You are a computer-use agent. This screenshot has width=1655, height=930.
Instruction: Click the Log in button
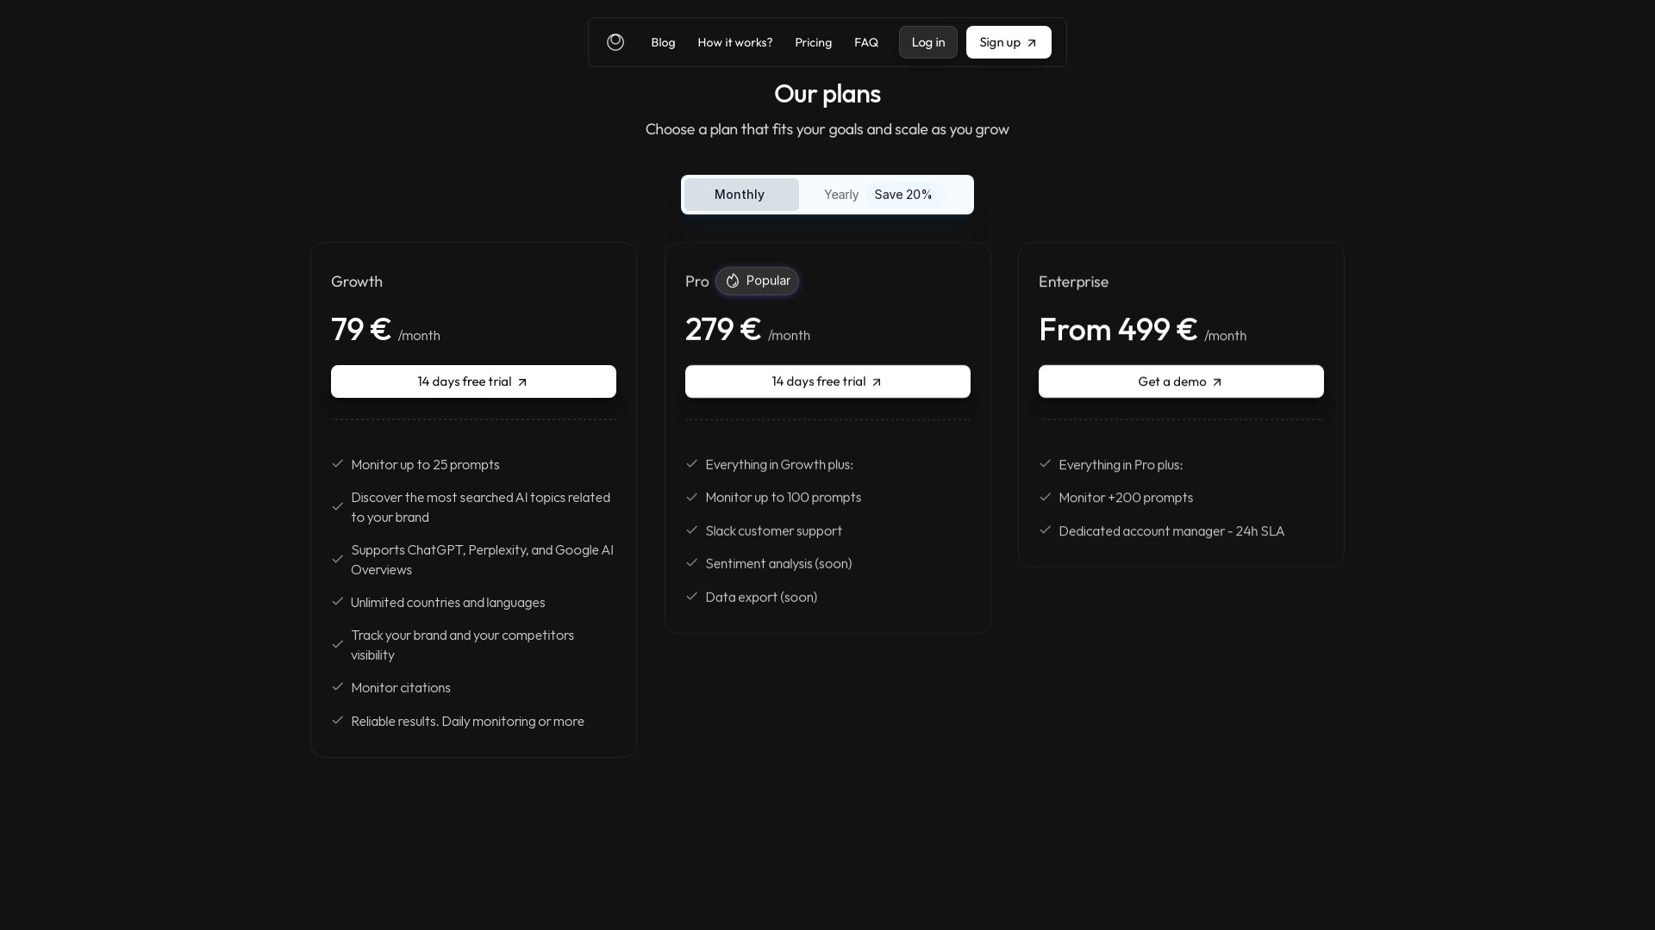[928, 42]
